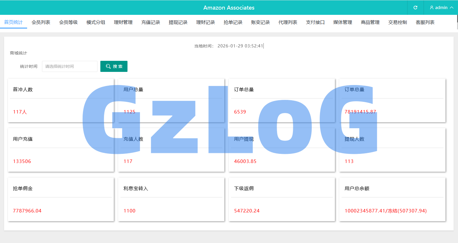Open the 会员等级 tab

coord(68,22)
